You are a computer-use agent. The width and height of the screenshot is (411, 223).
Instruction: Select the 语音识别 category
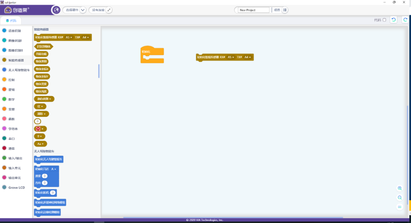[x=14, y=31]
